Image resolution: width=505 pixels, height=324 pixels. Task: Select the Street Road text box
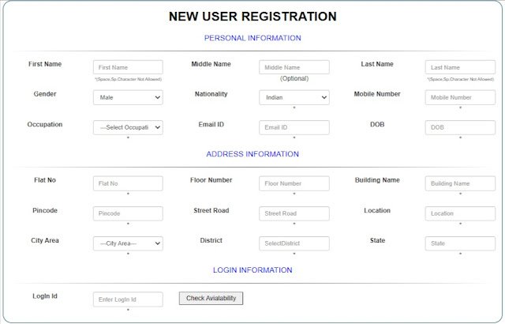tap(294, 213)
